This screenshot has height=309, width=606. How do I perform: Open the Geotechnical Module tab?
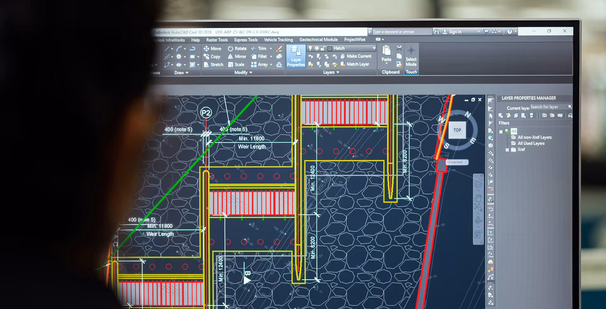(x=318, y=39)
